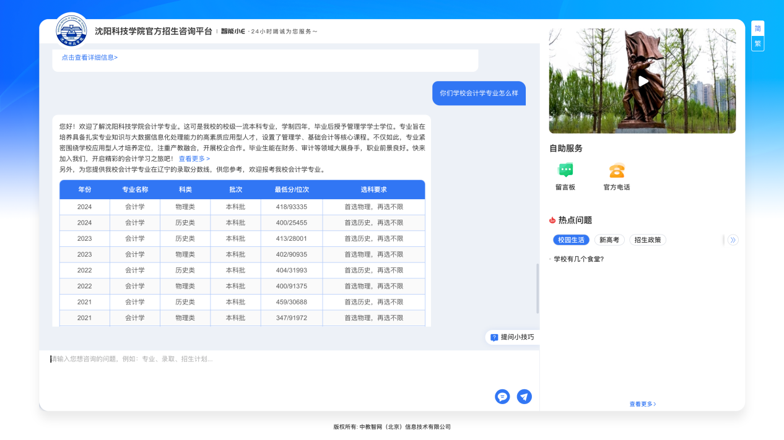Click the chat window vertical scrollbar

[x=537, y=288]
